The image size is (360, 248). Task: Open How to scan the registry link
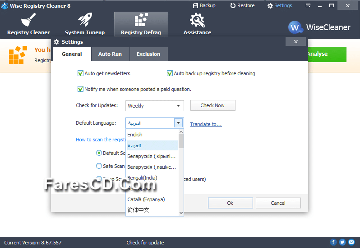coord(101,140)
